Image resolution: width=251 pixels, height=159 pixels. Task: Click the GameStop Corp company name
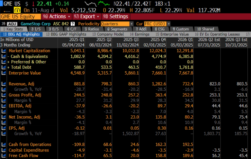[x=36, y=24]
